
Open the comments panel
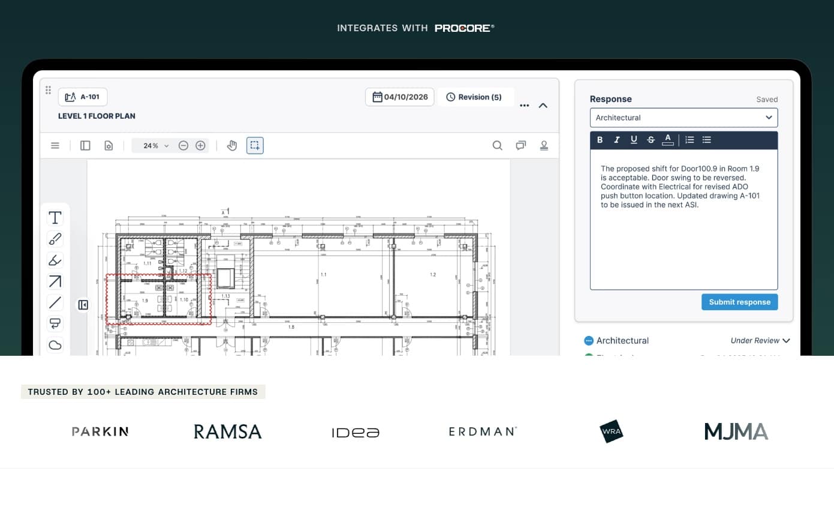(x=521, y=145)
